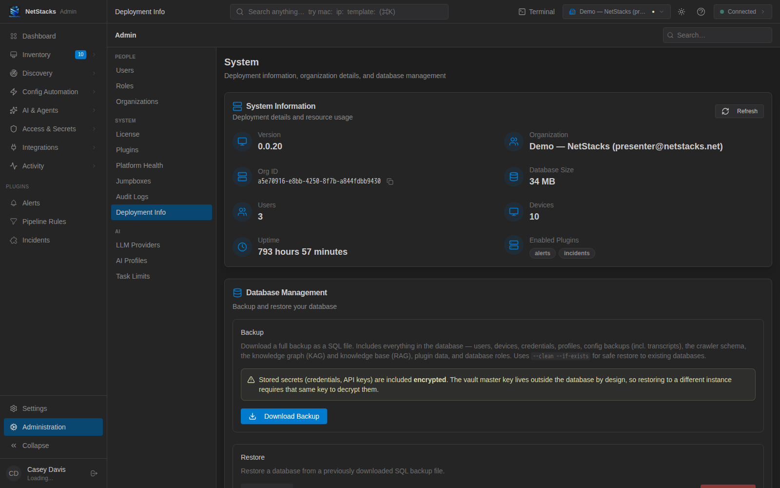Screen dimensions: 780x488
Task: Select Deployment Info in admin menu
Action: point(161,212)
